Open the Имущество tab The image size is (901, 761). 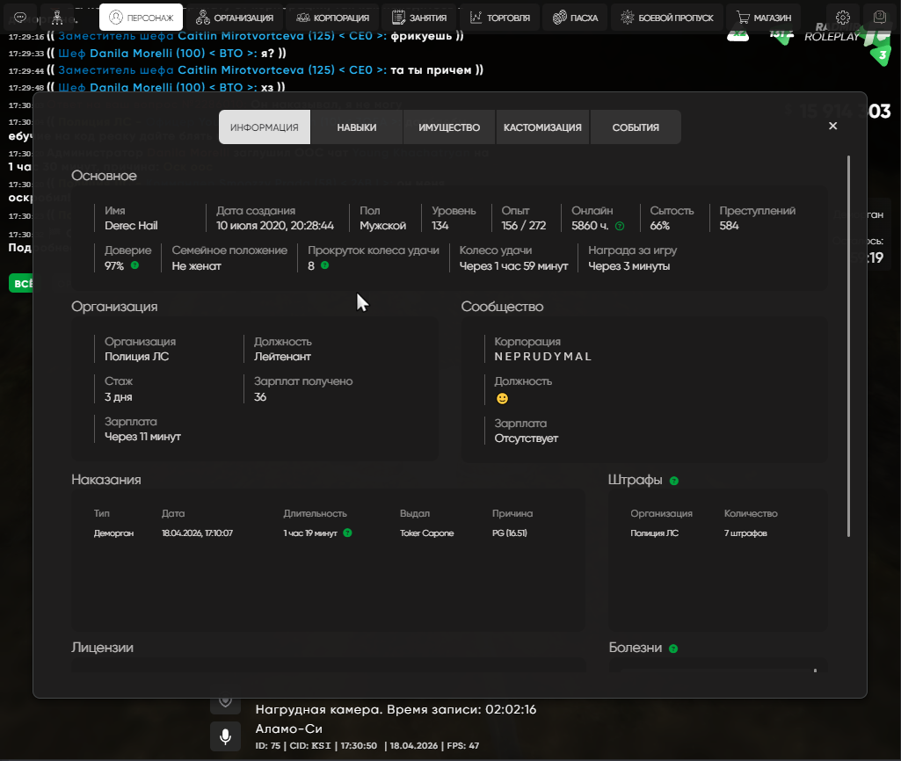[x=449, y=127]
